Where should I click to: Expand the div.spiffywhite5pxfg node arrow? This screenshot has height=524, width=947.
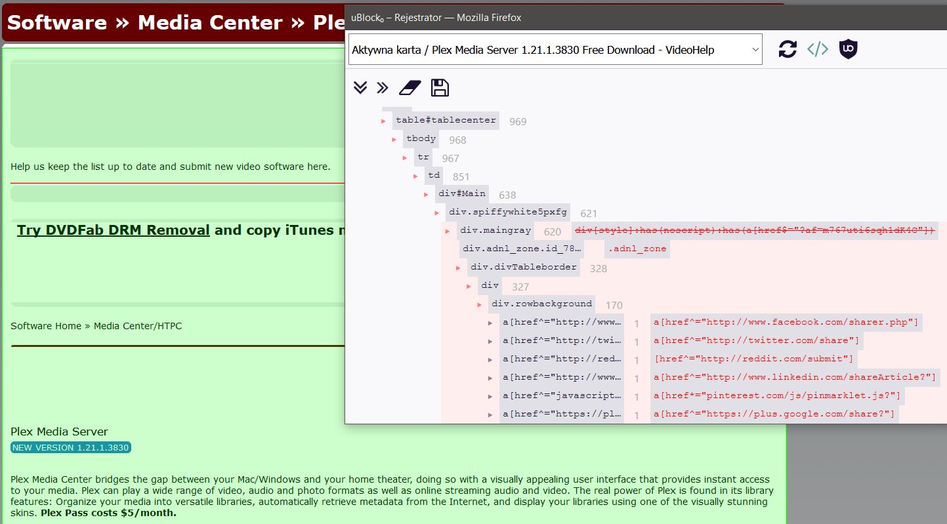(437, 213)
